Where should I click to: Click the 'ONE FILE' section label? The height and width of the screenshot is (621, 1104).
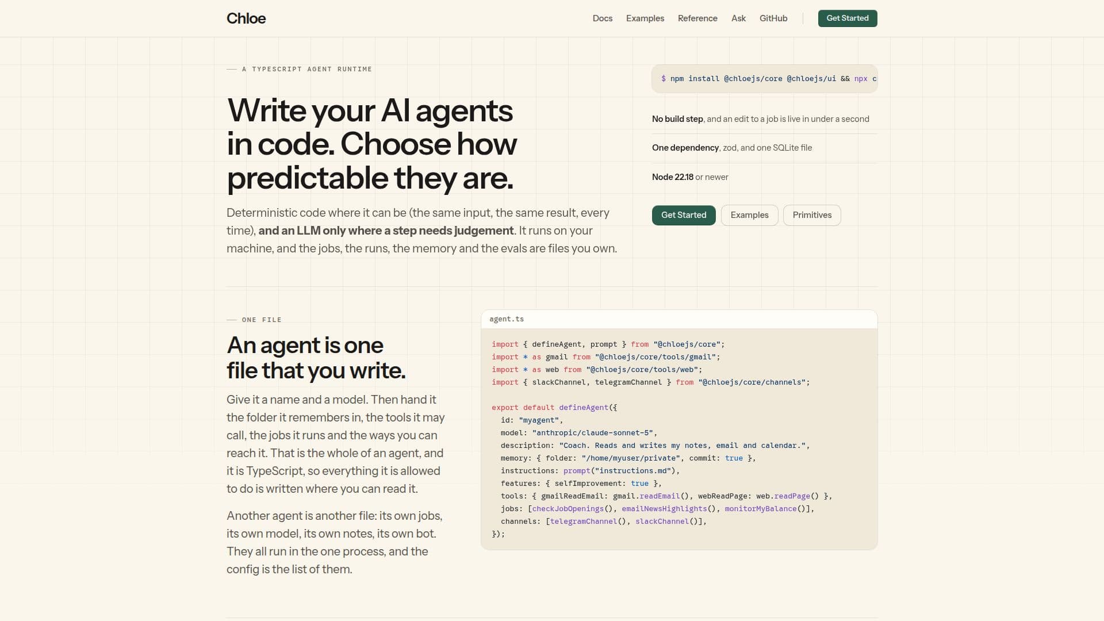[261, 320]
